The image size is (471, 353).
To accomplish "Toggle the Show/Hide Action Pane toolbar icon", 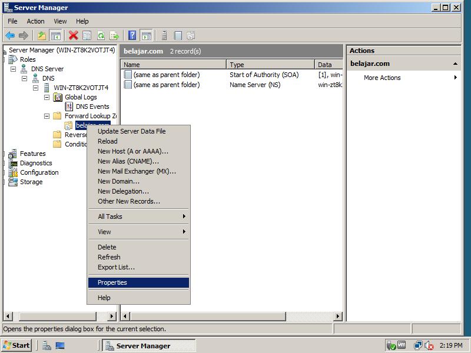I will [147, 36].
